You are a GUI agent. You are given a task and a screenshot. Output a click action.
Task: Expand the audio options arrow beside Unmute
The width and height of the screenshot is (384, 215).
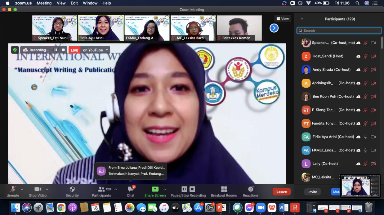click(x=22, y=189)
